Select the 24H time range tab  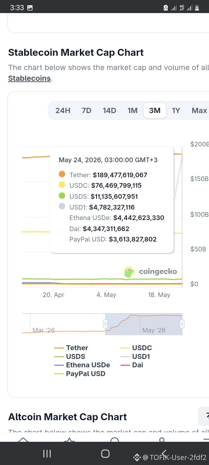pos(63,110)
